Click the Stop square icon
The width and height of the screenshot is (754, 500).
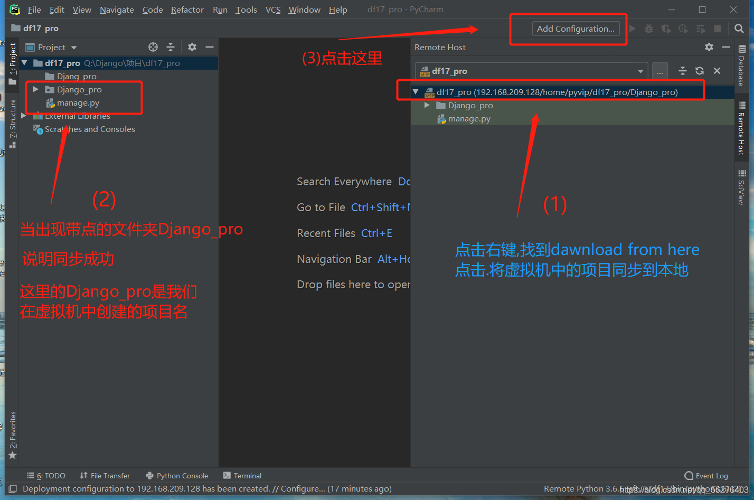[x=718, y=29]
